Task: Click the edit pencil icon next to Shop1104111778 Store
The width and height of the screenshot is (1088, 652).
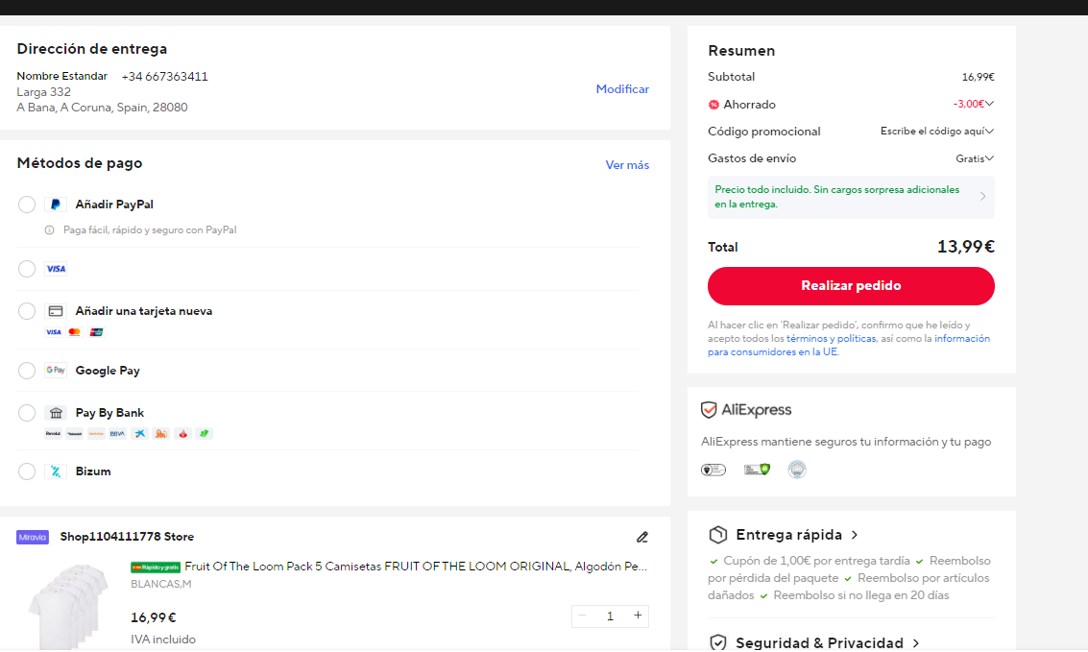Action: [642, 537]
